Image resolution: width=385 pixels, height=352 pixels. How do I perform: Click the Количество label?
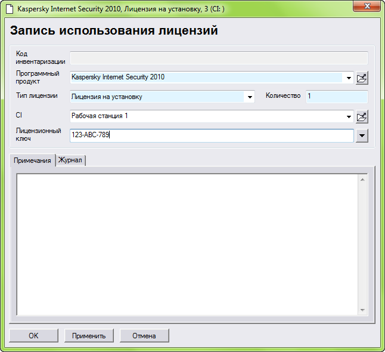pos(283,95)
